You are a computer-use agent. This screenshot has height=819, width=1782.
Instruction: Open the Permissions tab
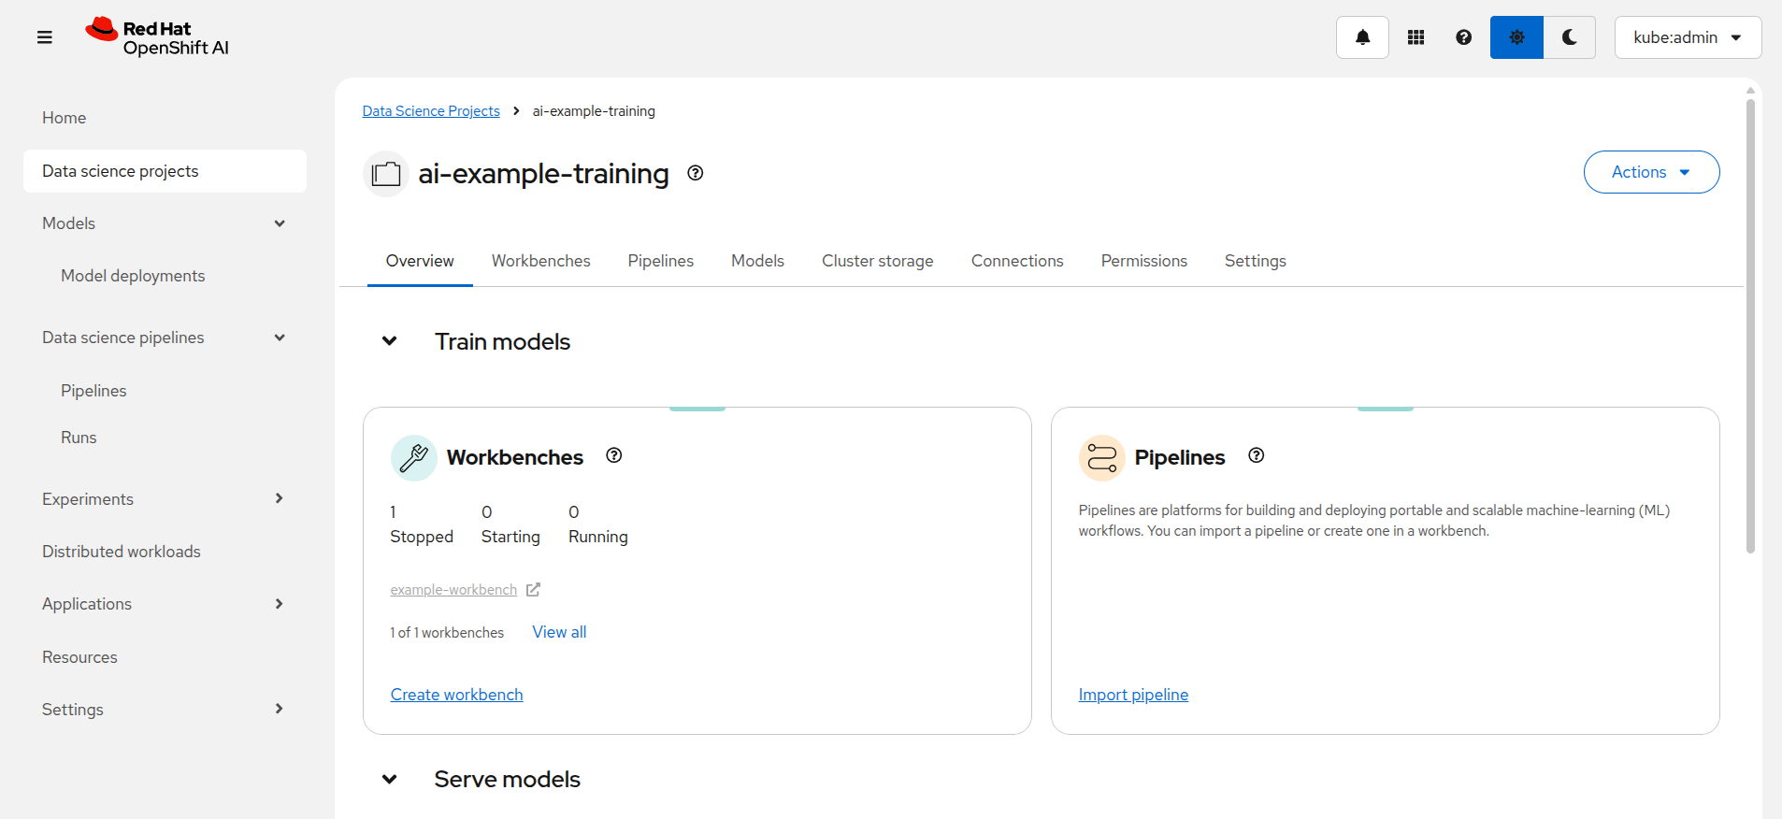1144,261
